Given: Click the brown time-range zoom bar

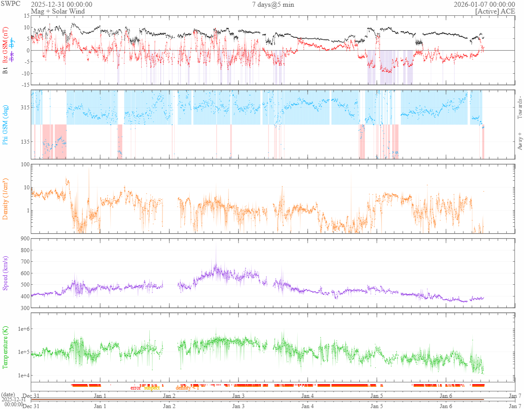Looking at the screenshot, I should point(257,400).
